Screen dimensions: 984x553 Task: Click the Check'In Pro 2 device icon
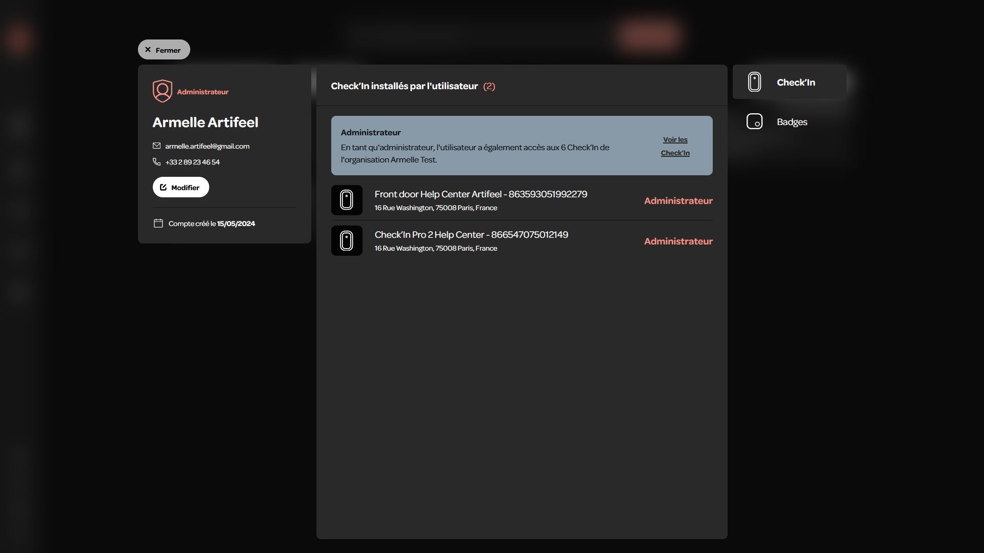tap(347, 240)
